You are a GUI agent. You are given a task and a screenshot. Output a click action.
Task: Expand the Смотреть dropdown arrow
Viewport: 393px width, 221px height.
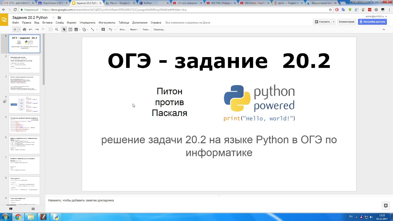tap(333, 22)
